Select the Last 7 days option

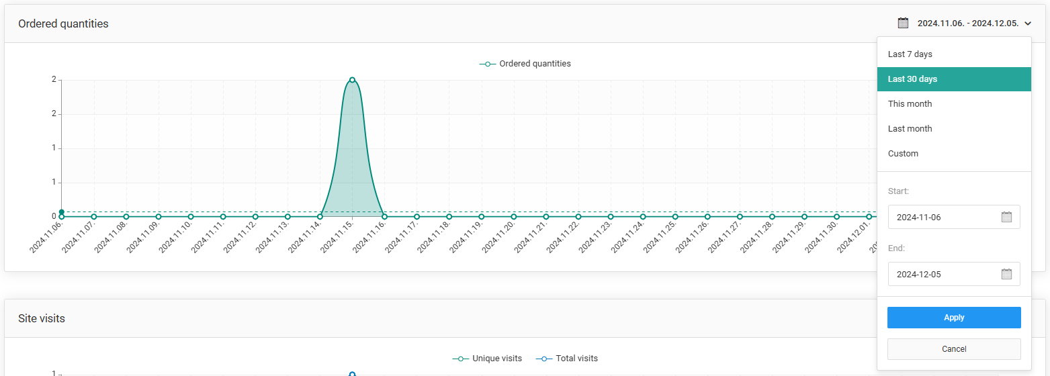point(910,54)
